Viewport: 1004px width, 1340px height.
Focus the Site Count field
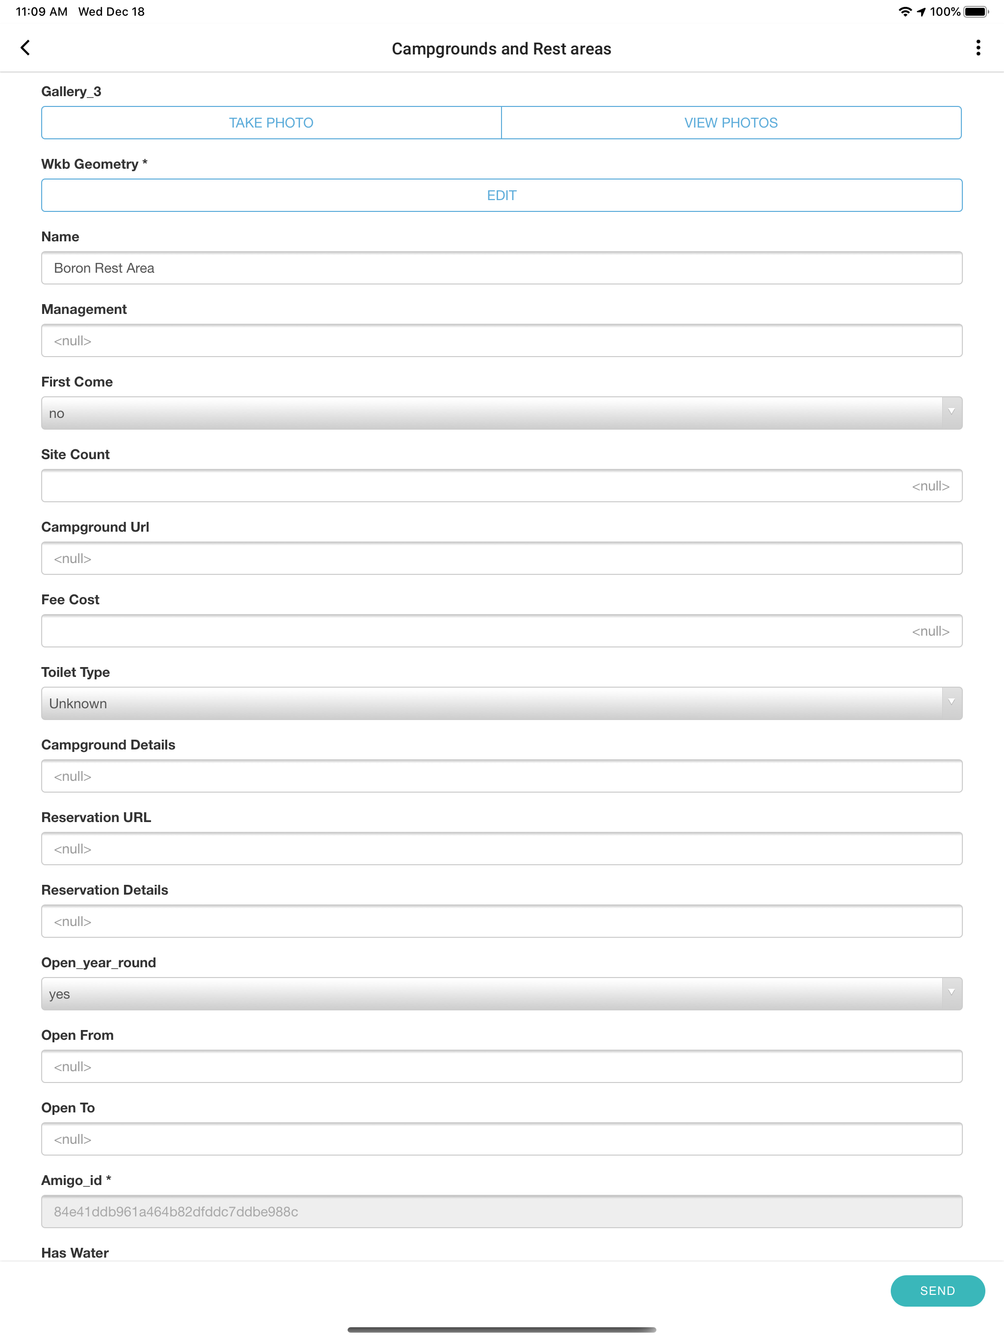click(x=502, y=486)
